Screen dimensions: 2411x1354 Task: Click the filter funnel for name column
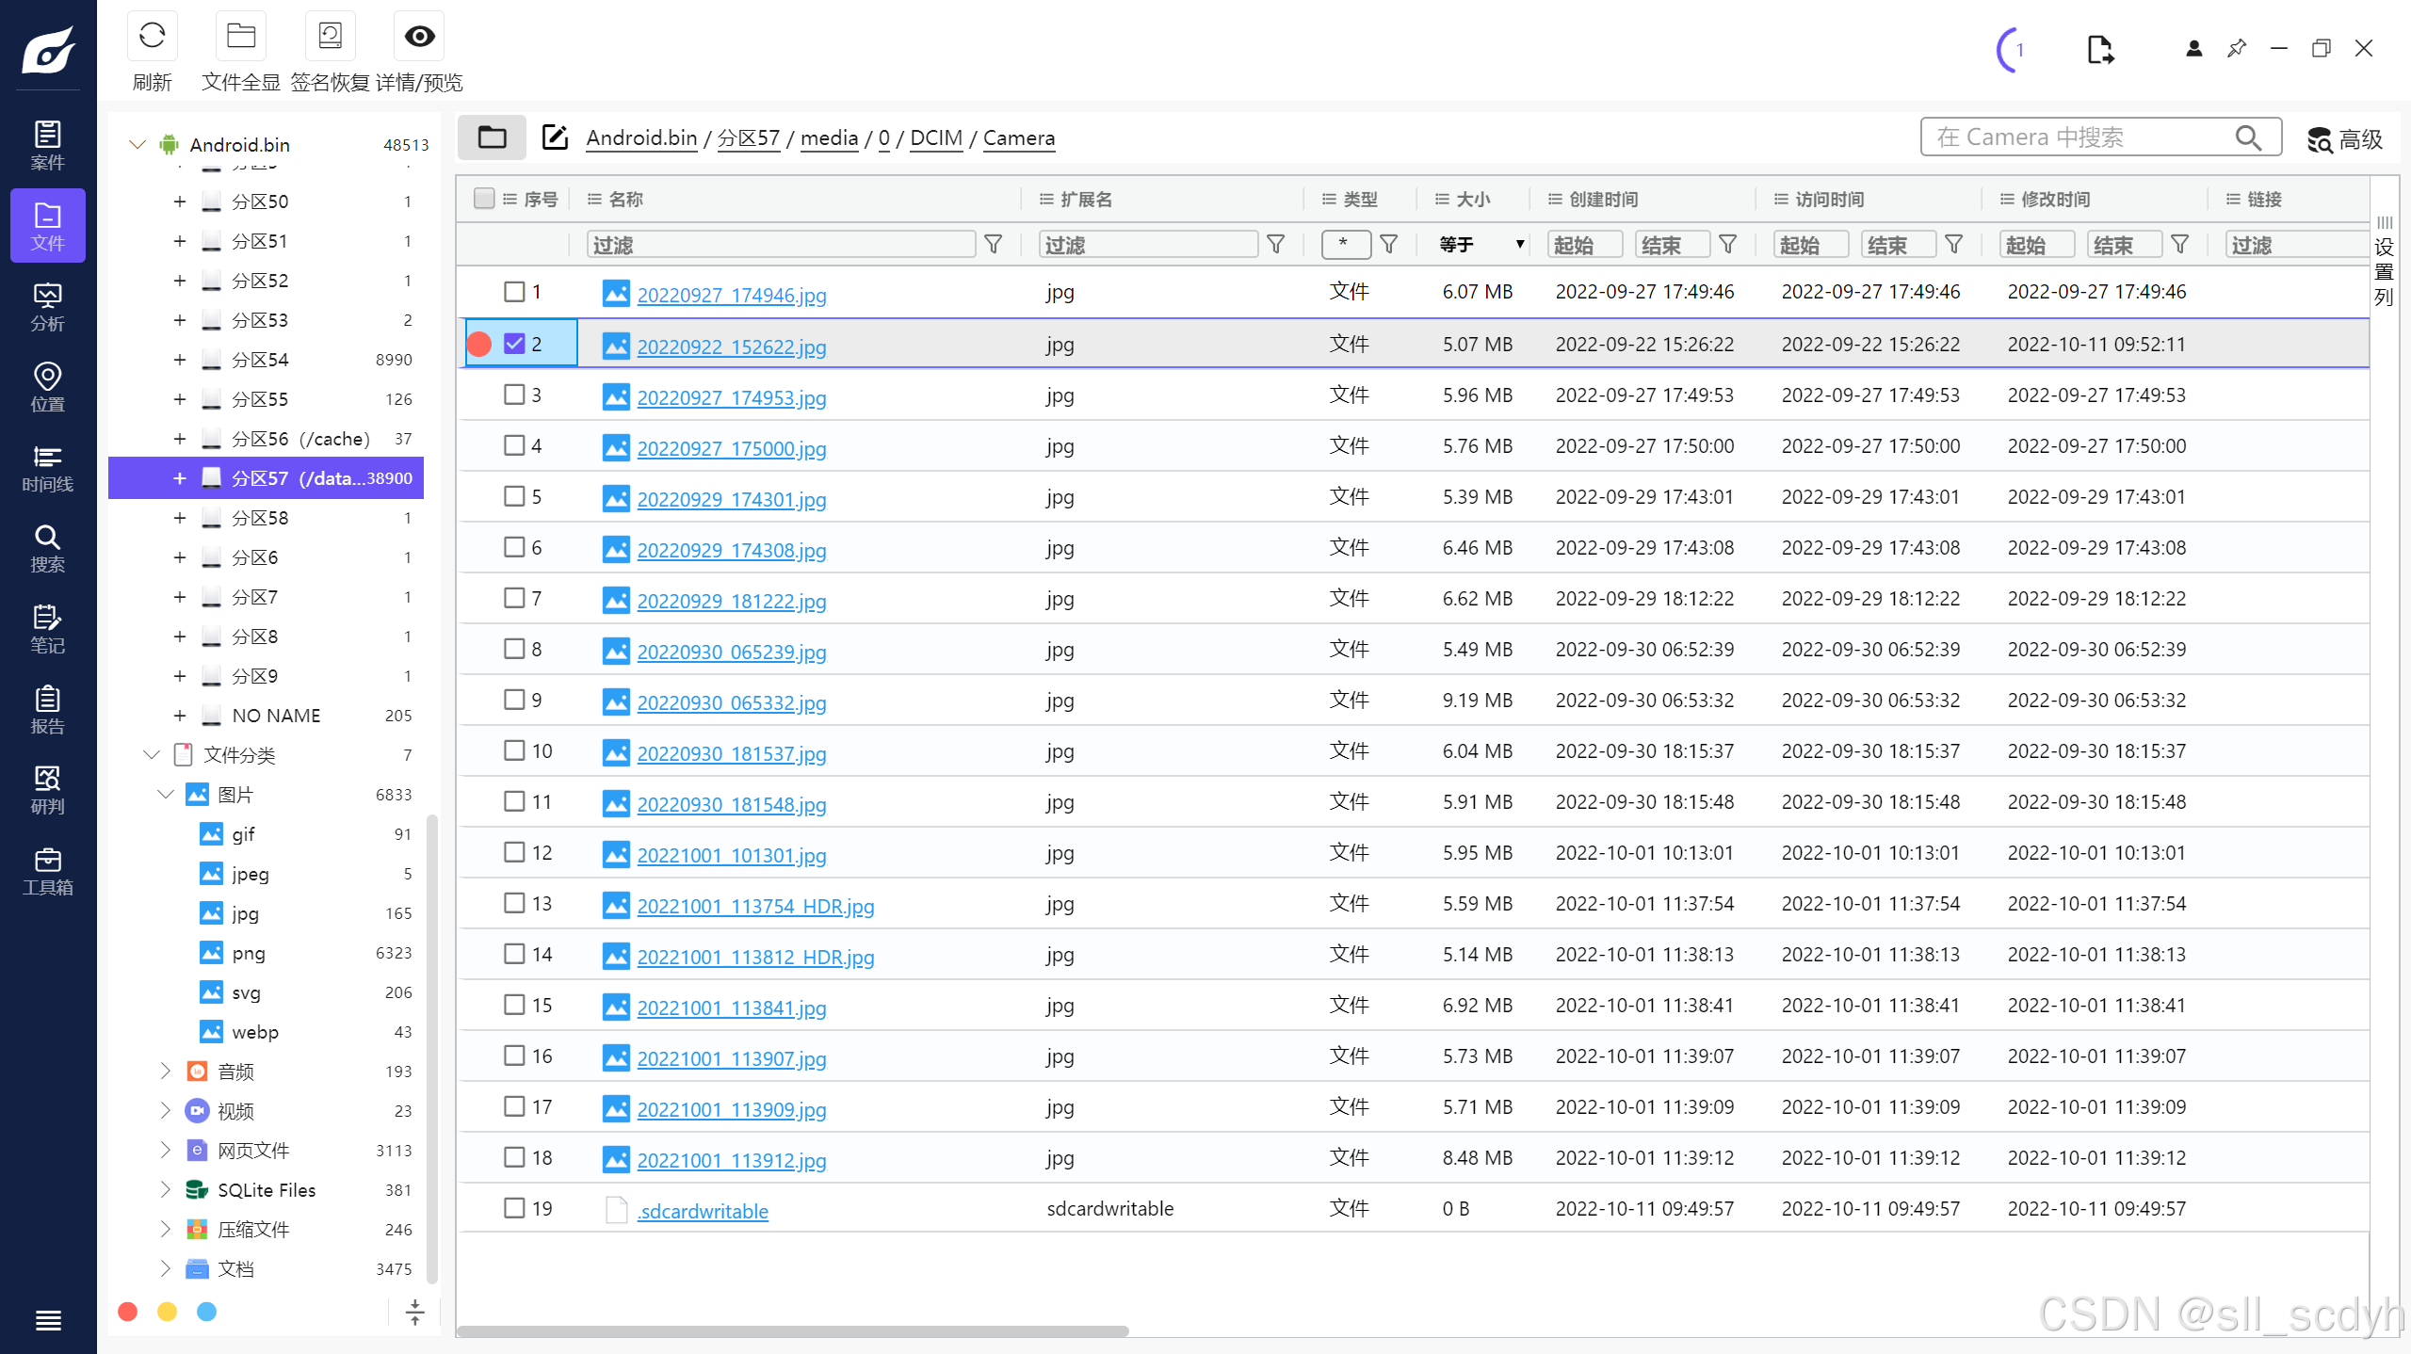993,245
